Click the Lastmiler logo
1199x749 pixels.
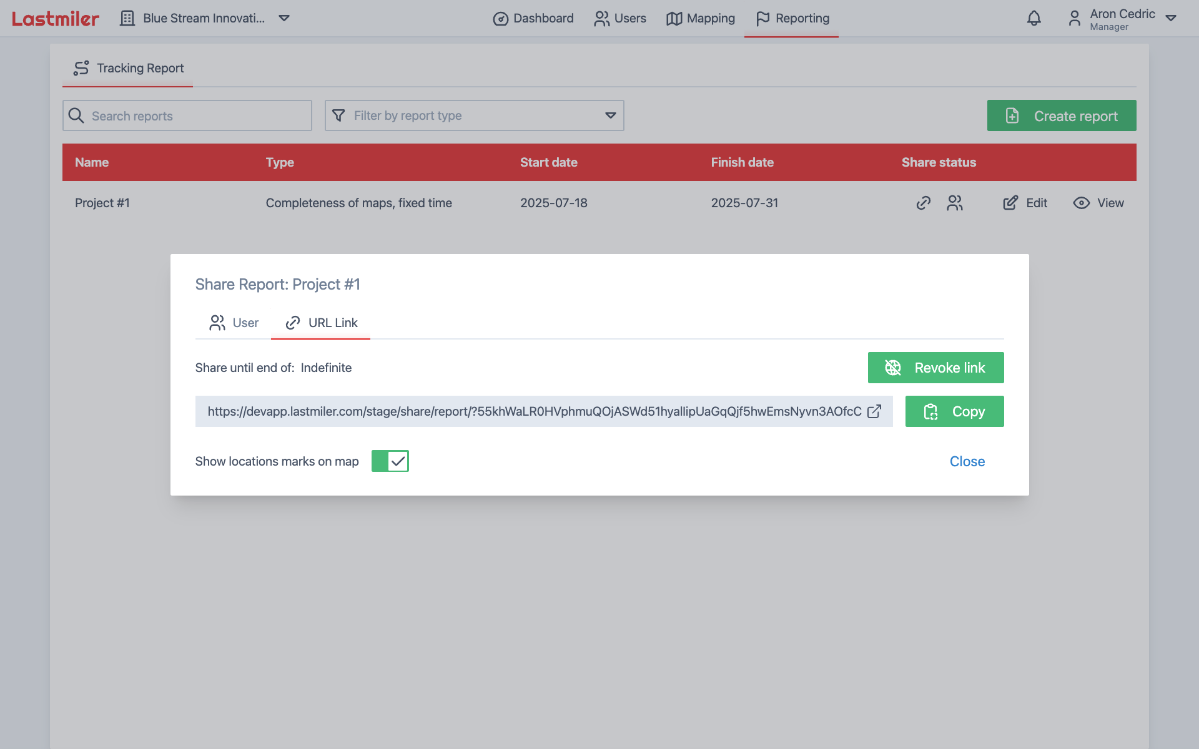[56, 19]
